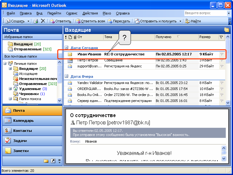Select Отправленные in favorite folders
Viewport: 233px width, 175px height.
click(30, 49)
